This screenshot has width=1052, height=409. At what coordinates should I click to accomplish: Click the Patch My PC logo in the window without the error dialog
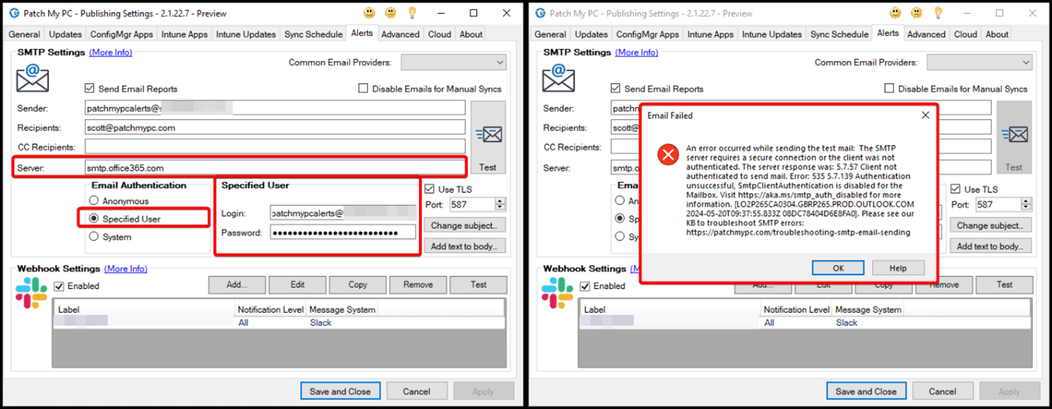pyautogui.click(x=13, y=13)
